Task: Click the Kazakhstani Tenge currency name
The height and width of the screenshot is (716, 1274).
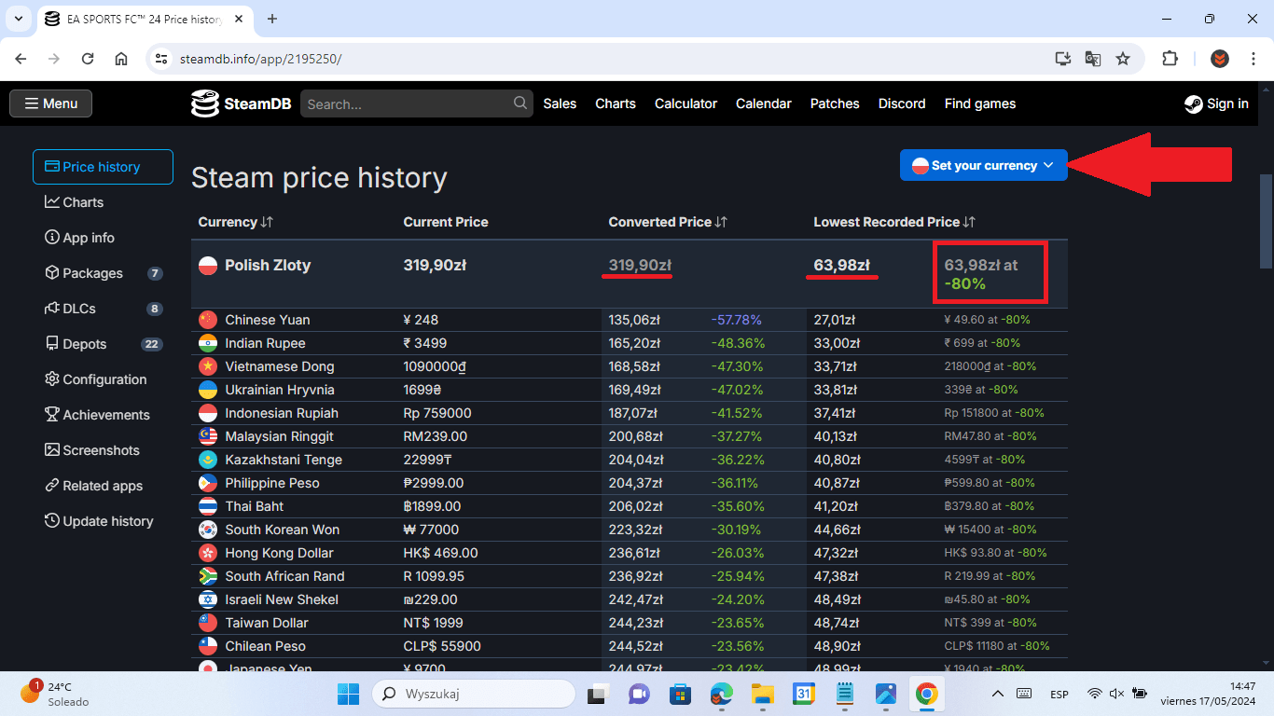Action: (x=284, y=460)
